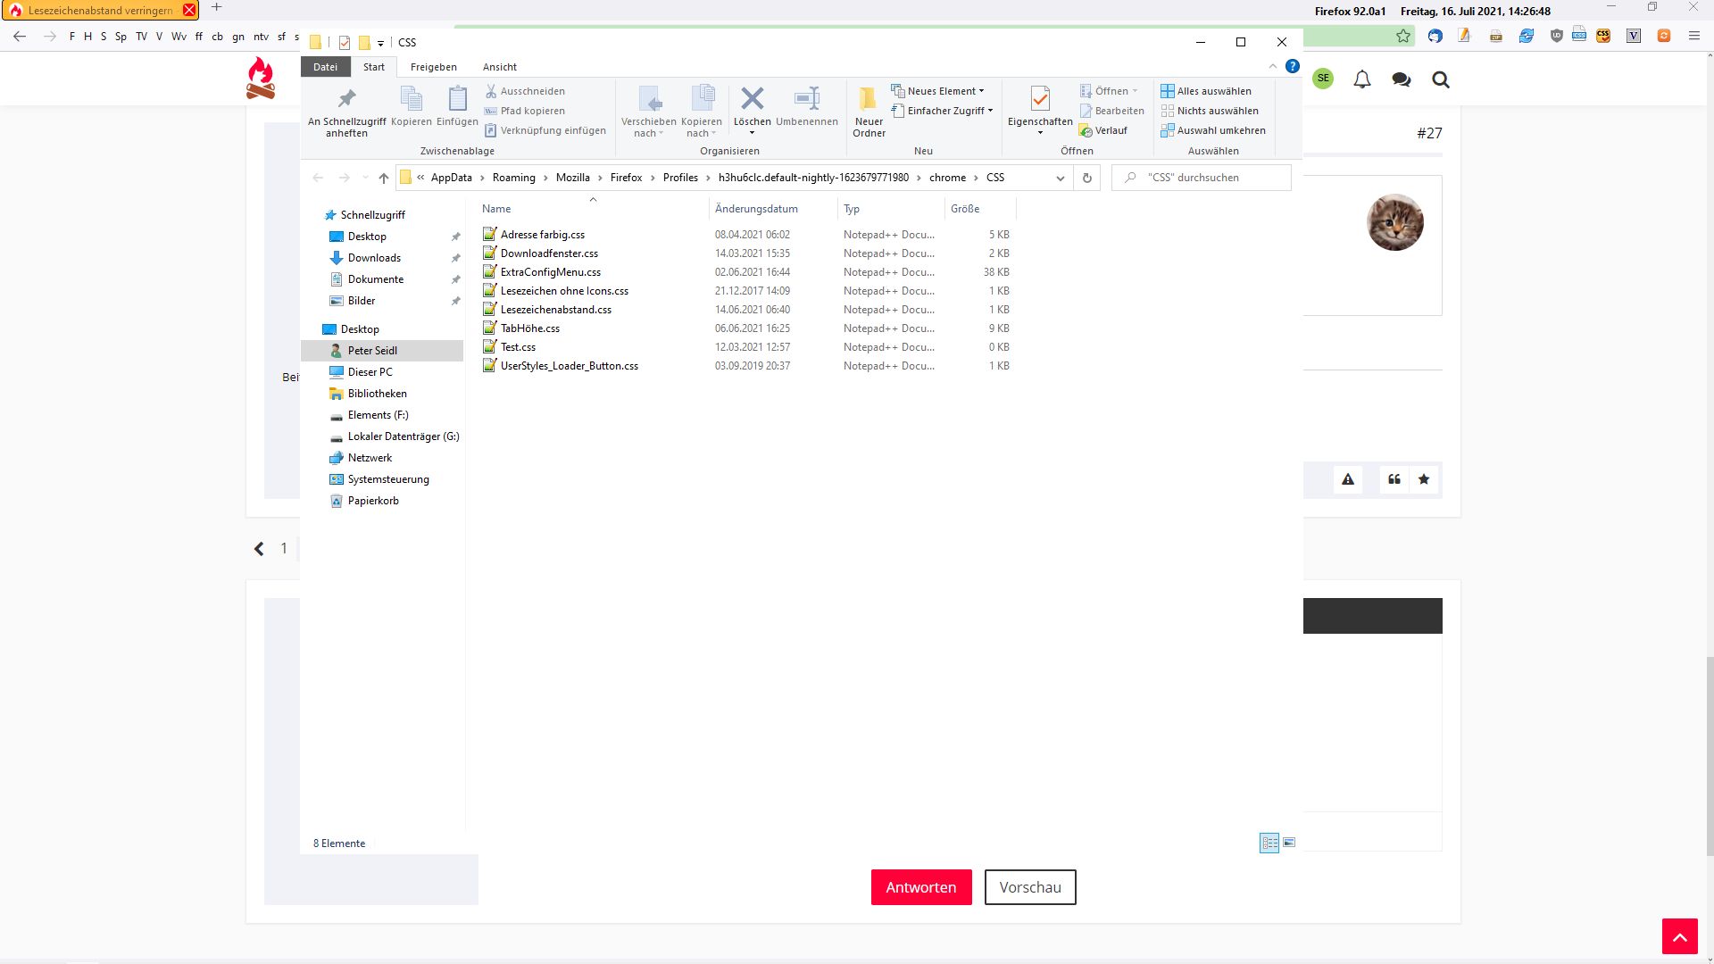Image resolution: width=1714 pixels, height=964 pixels.
Task: Open the Datei menu tab
Action: [x=325, y=67]
